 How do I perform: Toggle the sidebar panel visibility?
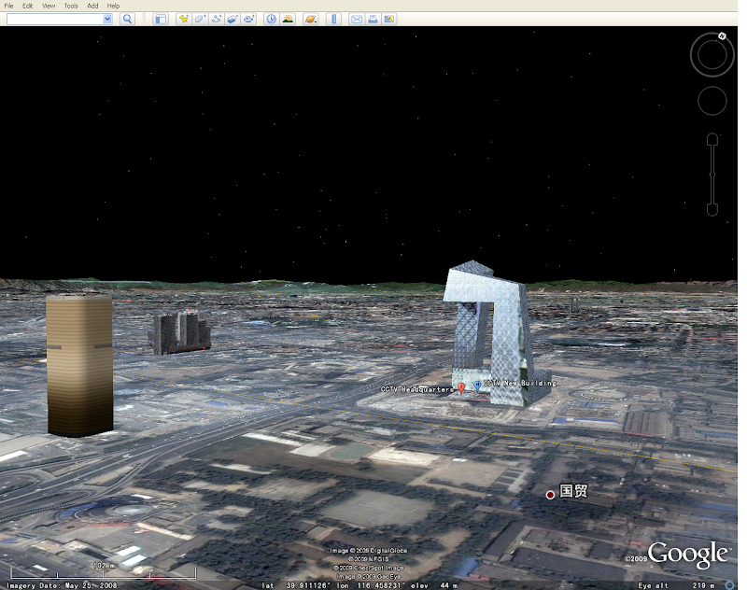[161, 19]
